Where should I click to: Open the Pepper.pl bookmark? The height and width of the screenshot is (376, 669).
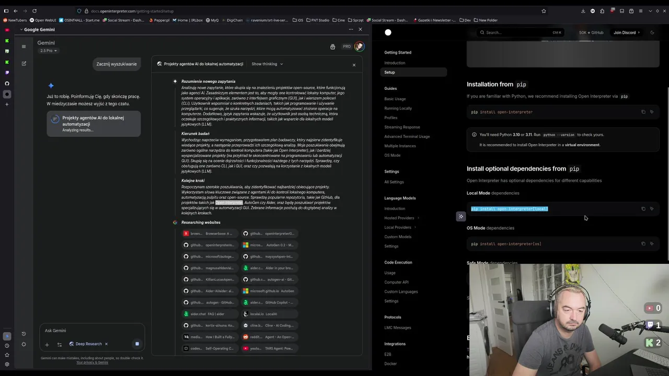[159, 20]
